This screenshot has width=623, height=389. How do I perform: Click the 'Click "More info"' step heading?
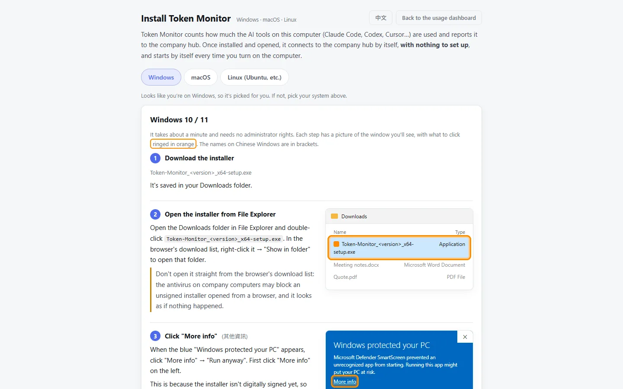tap(191, 336)
